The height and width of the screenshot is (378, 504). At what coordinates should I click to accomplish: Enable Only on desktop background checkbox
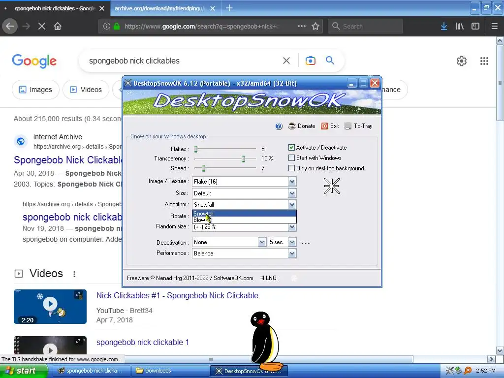pyautogui.click(x=291, y=168)
